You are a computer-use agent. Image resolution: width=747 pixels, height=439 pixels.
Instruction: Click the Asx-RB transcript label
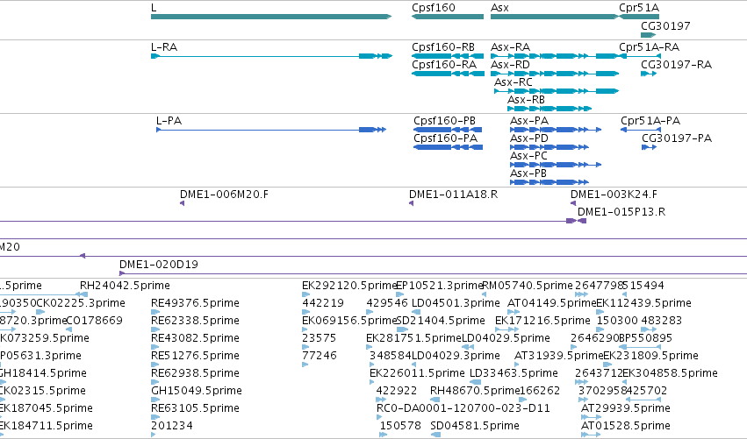526,101
